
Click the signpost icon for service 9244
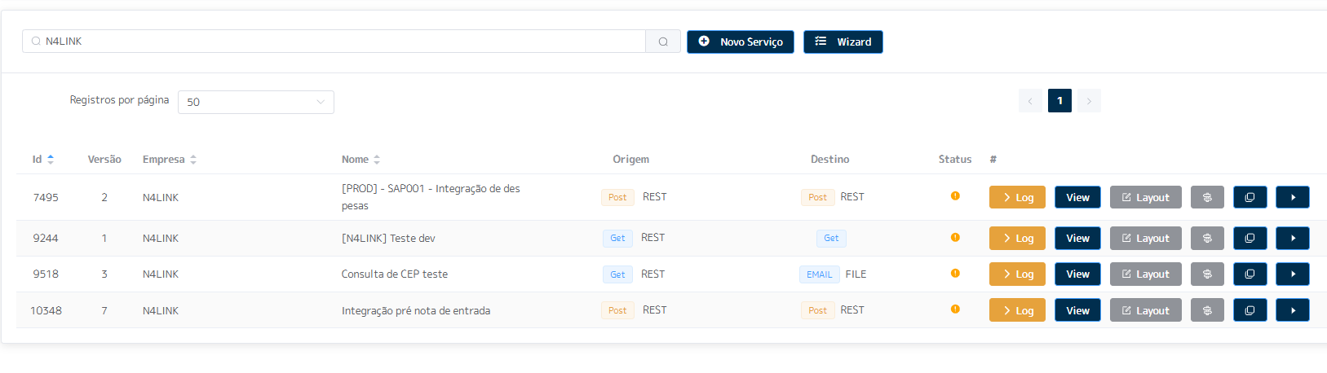tap(1207, 238)
